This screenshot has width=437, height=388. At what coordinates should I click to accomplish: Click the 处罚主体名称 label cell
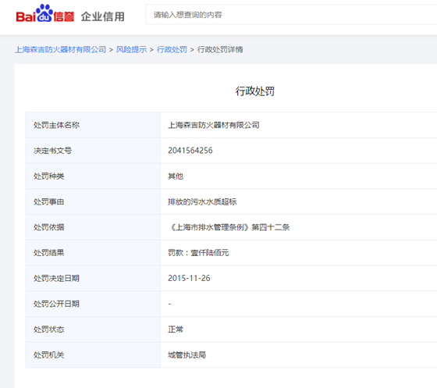[93, 125]
